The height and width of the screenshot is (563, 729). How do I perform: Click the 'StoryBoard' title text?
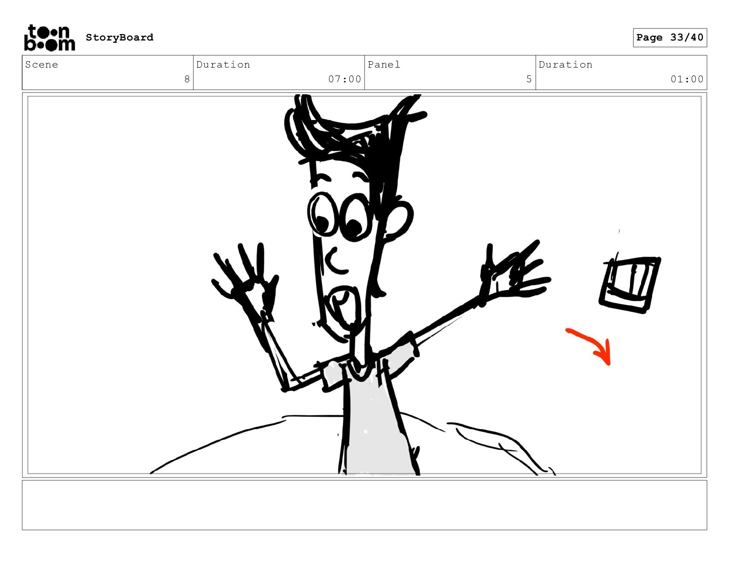tap(120, 37)
